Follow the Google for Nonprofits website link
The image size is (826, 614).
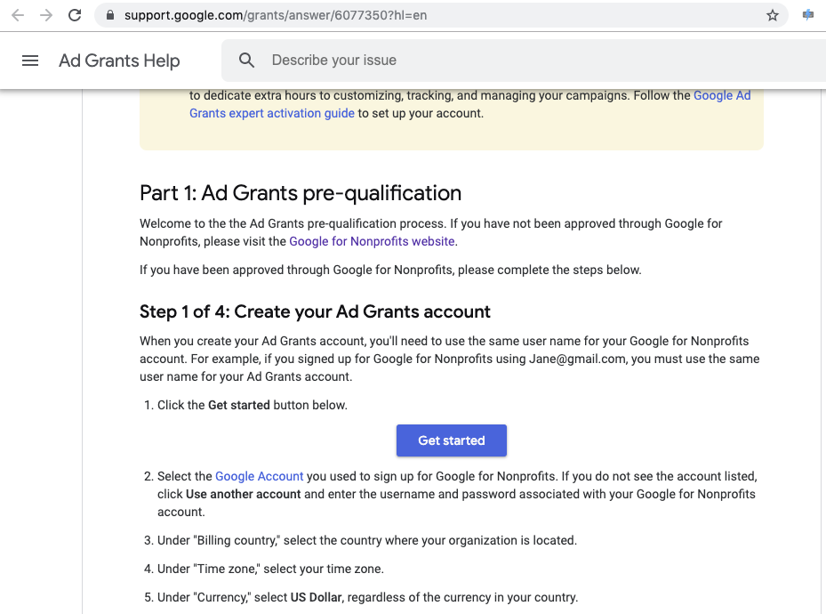(372, 241)
